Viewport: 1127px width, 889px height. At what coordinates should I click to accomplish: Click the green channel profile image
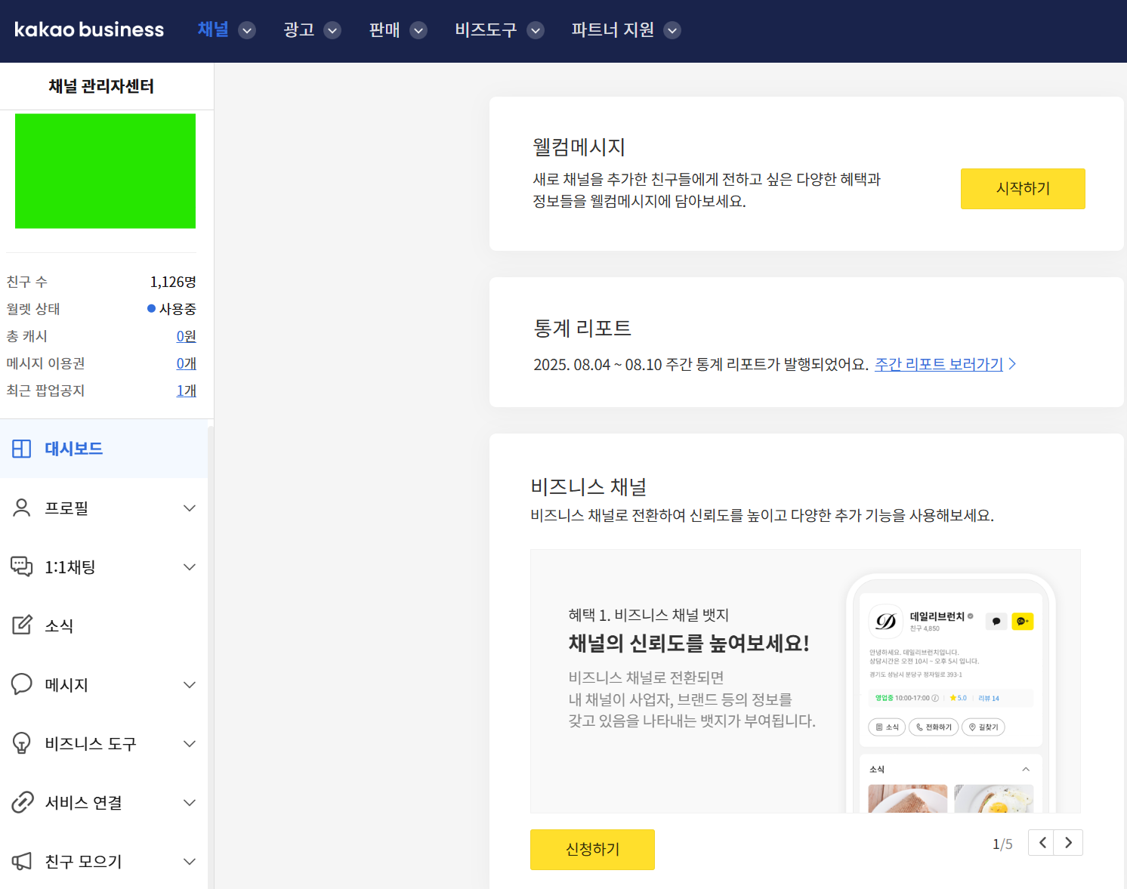[x=105, y=171]
